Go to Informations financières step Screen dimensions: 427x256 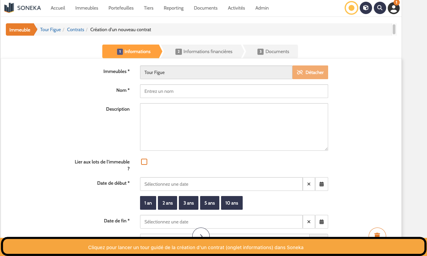(x=203, y=51)
